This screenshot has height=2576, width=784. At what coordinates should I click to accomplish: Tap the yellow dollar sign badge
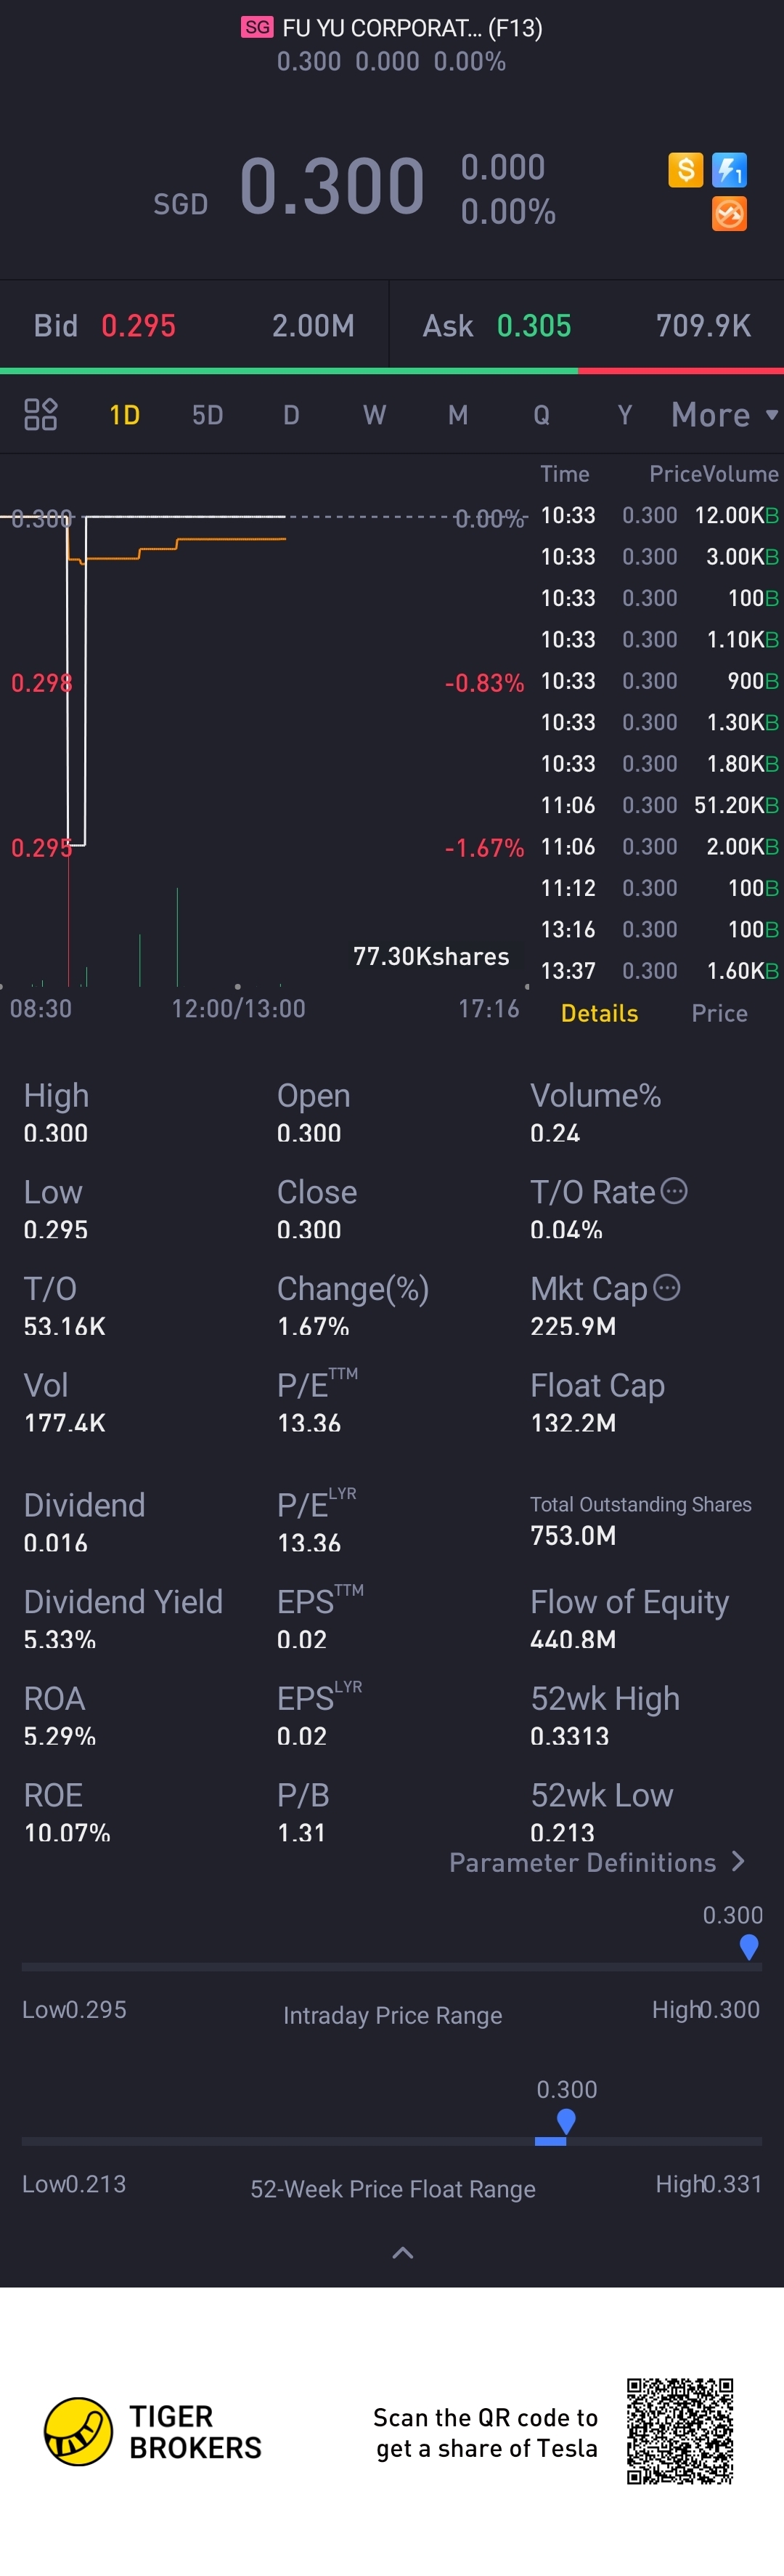(685, 170)
